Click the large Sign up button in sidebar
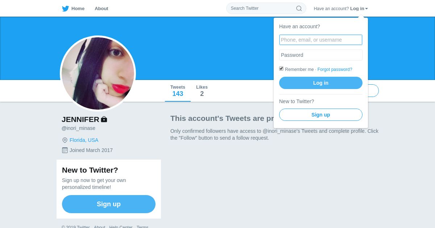 (109, 204)
